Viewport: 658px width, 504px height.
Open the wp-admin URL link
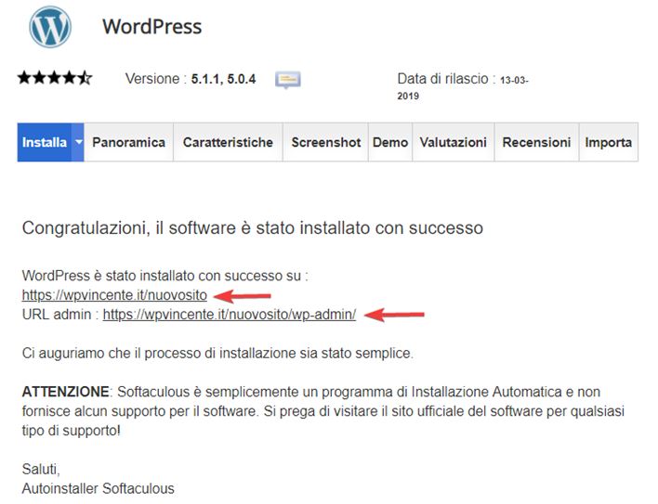pos(230,315)
